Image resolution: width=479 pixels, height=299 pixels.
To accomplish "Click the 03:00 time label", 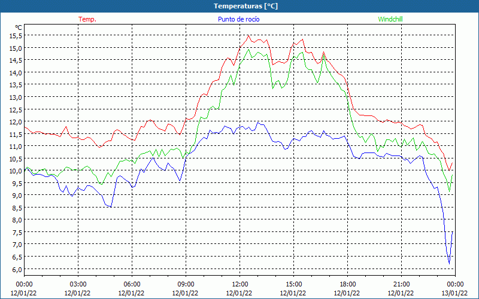I will click(78, 285).
